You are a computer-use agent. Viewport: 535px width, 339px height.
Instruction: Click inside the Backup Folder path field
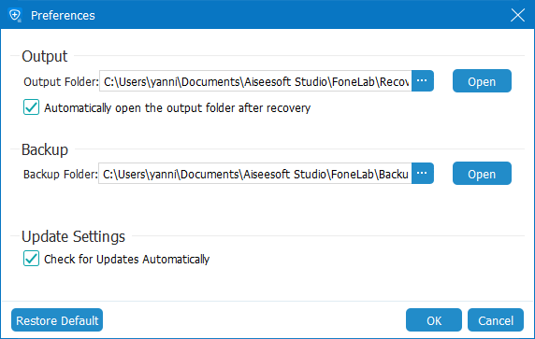pyautogui.click(x=255, y=174)
